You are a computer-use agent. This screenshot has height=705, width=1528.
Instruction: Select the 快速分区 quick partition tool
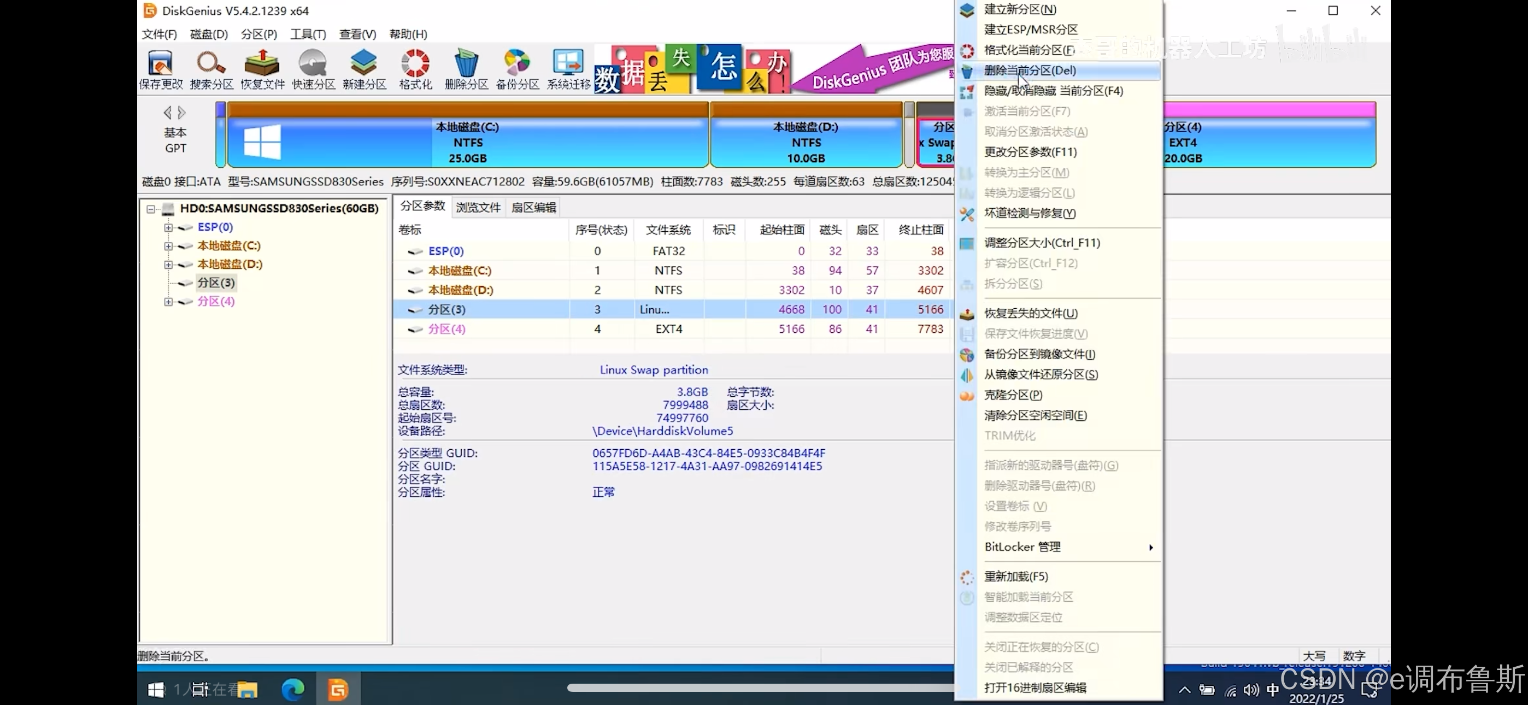point(313,69)
